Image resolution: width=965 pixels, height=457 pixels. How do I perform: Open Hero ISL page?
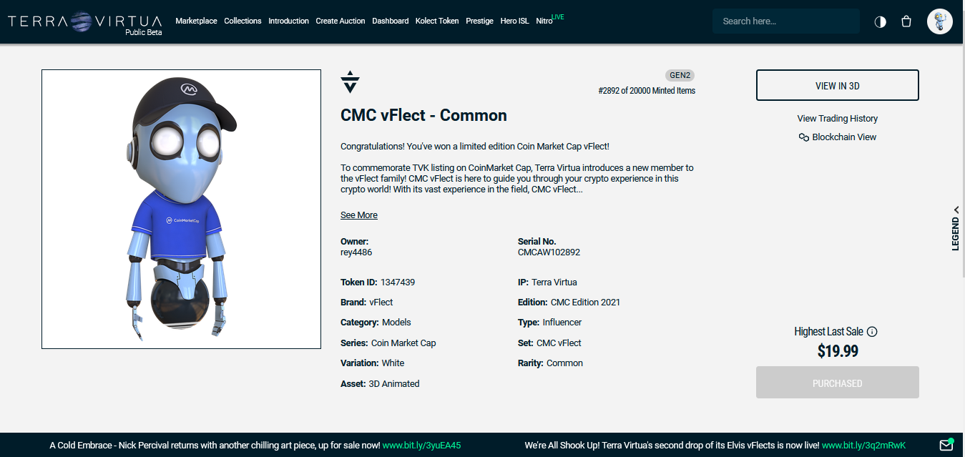pos(514,21)
